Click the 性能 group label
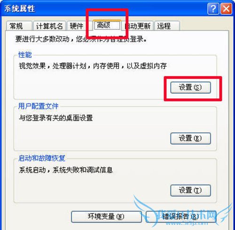 coord(25,55)
